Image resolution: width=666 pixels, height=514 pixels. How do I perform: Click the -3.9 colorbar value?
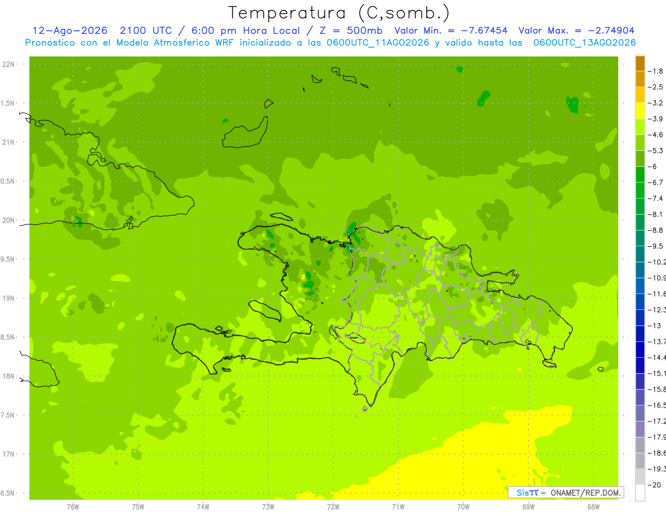[656, 119]
